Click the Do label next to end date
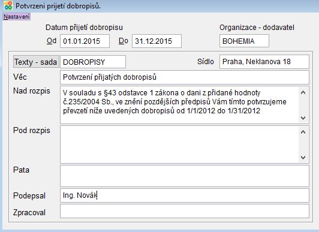The width and height of the screenshot is (319, 232). click(x=124, y=41)
